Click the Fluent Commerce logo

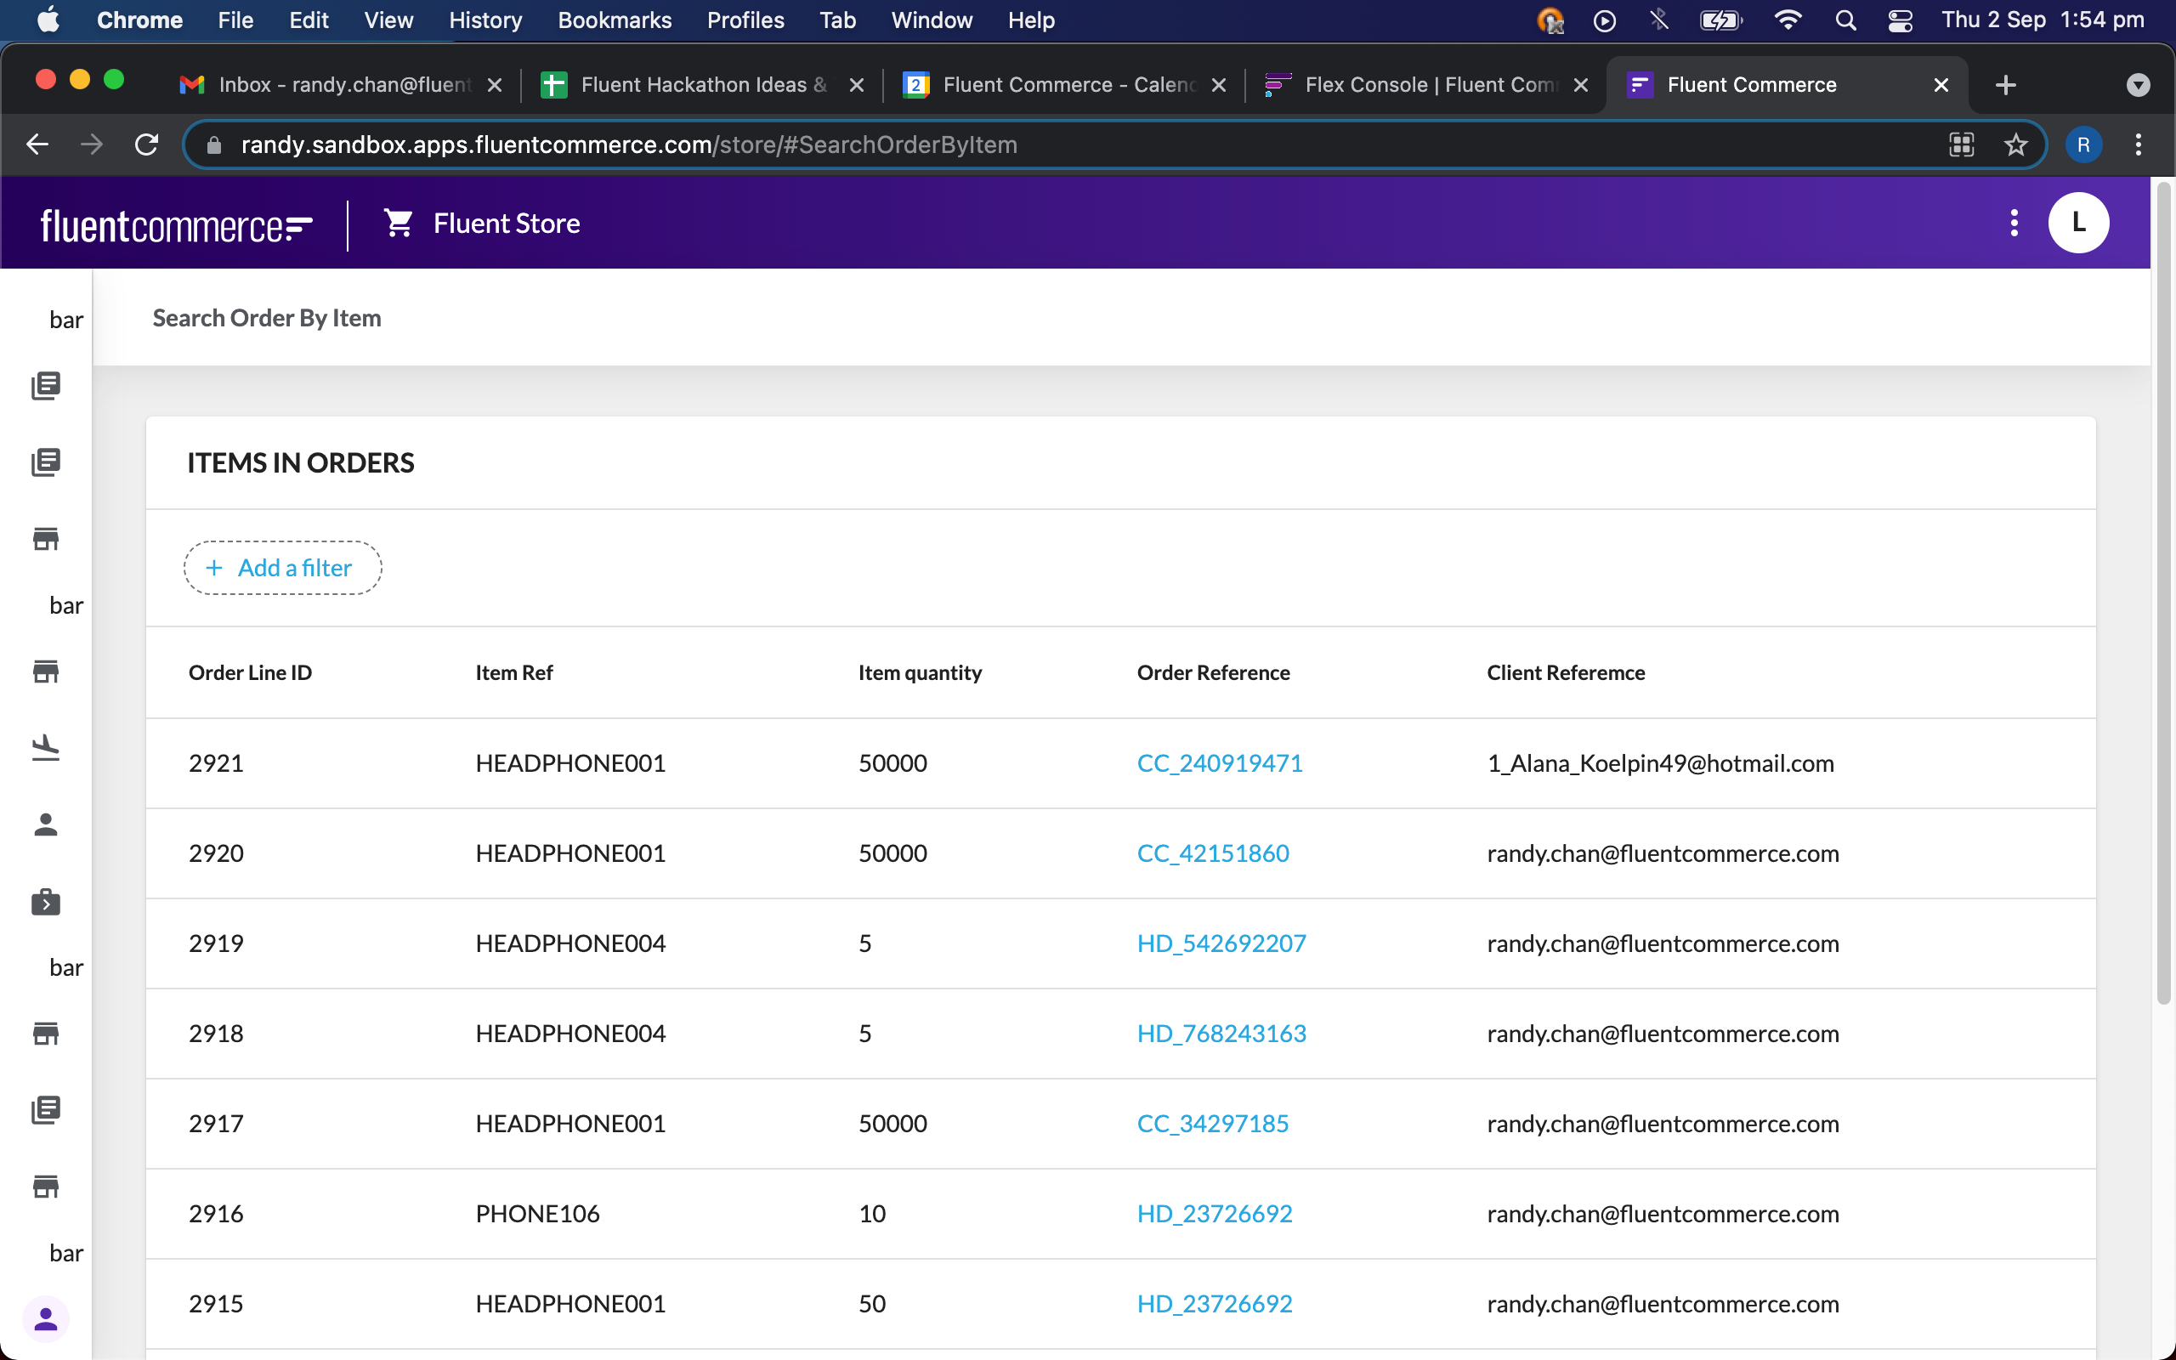[177, 223]
